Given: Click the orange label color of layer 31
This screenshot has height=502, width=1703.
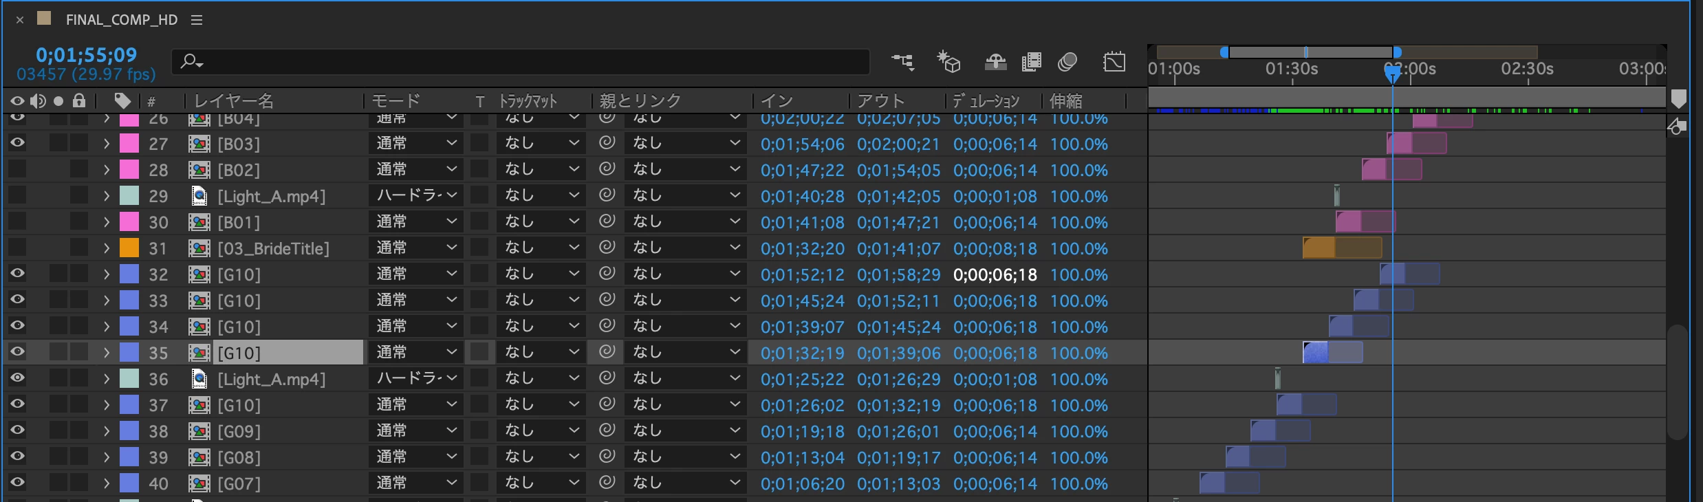Looking at the screenshot, I should [129, 248].
